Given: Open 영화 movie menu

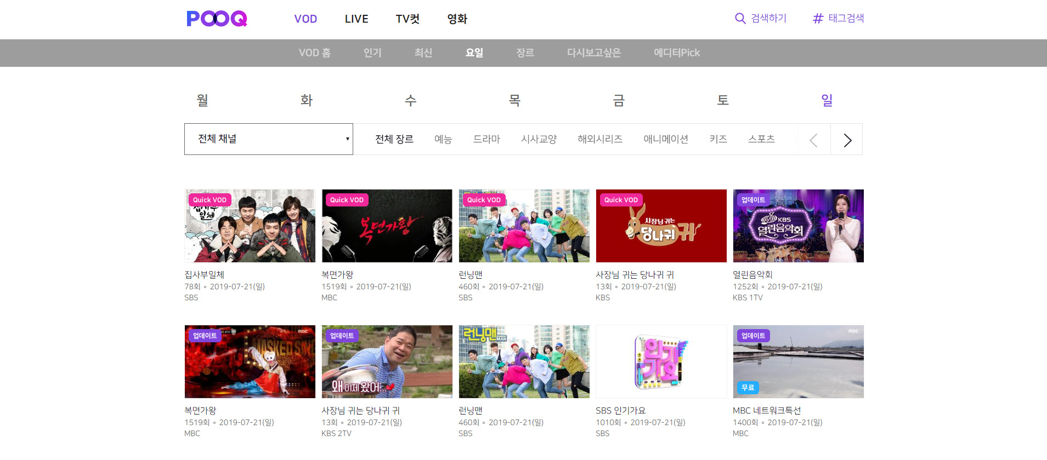Looking at the screenshot, I should tap(457, 19).
